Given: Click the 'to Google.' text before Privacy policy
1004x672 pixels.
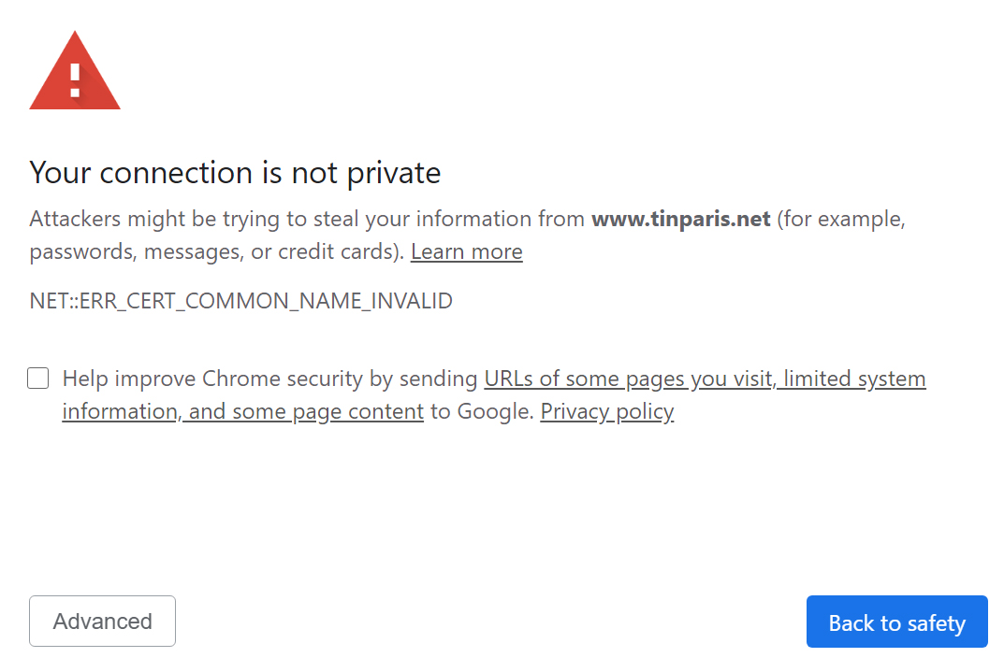Looking at the screenshot, I should (x=482, y=411).
